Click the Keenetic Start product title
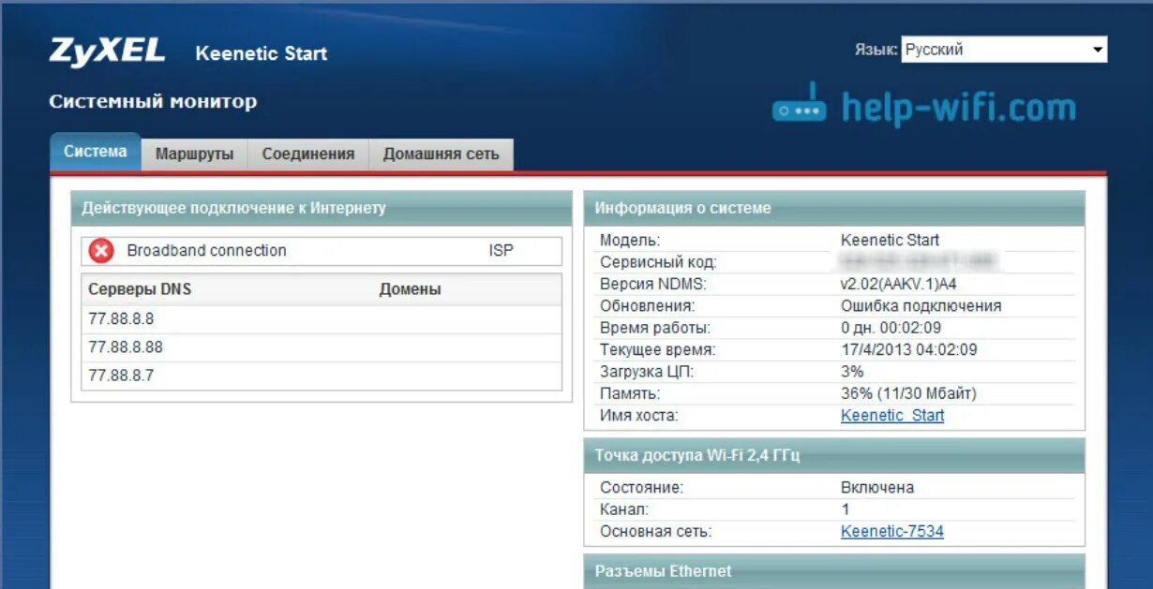Viewport: 1153px width, 589px height. (262, 53)
